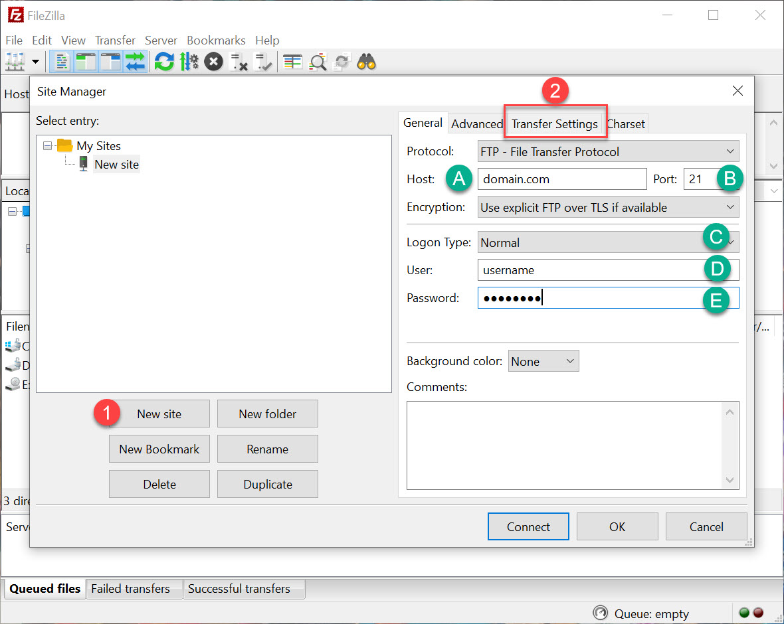Viewport: 784px width, 624px height.
Task: Click the New site server icon in tree
Action: 84,164
